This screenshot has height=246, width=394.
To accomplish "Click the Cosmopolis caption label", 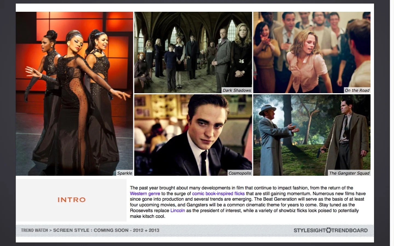I will (240, 173).
